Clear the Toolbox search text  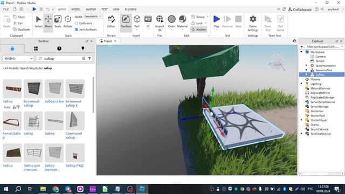coord(84,59)
